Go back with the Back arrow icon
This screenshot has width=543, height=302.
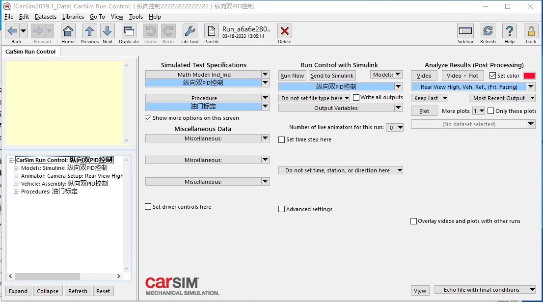click(x=12, y=31)
